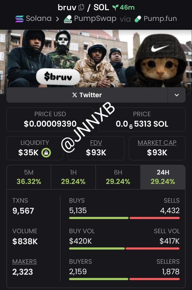Select the 6H timeframe tab
Image resolution: width=192 pixels, height=290 pixels.
point(118,177)
